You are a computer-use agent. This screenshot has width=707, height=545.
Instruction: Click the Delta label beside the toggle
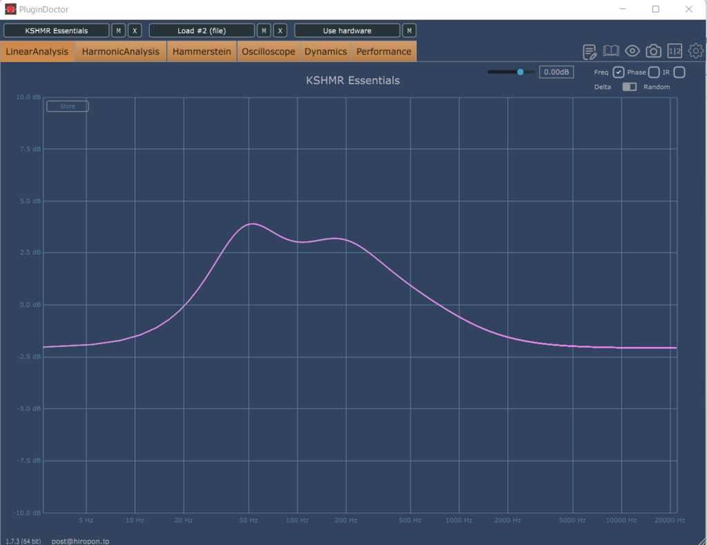(x=602, y=87)
